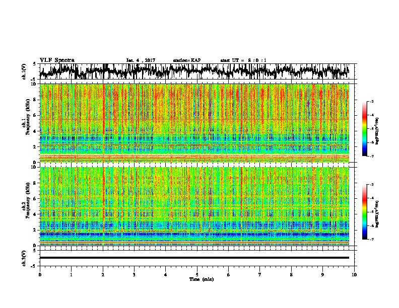399x308 pixels.
Task: Click the ch.1 spectrogram plot area
Action: point(194,123)
